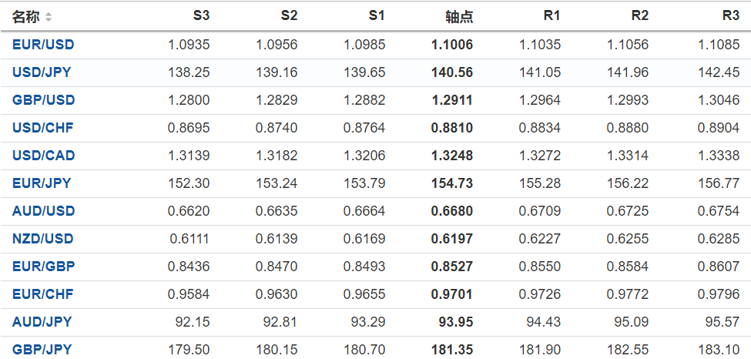751x359 pixels.
Task: Click the R1 column header
Action: [552, 16]
